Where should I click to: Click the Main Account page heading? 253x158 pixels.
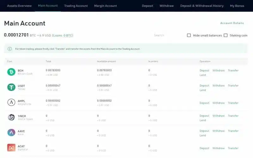[x=25, y=23]
